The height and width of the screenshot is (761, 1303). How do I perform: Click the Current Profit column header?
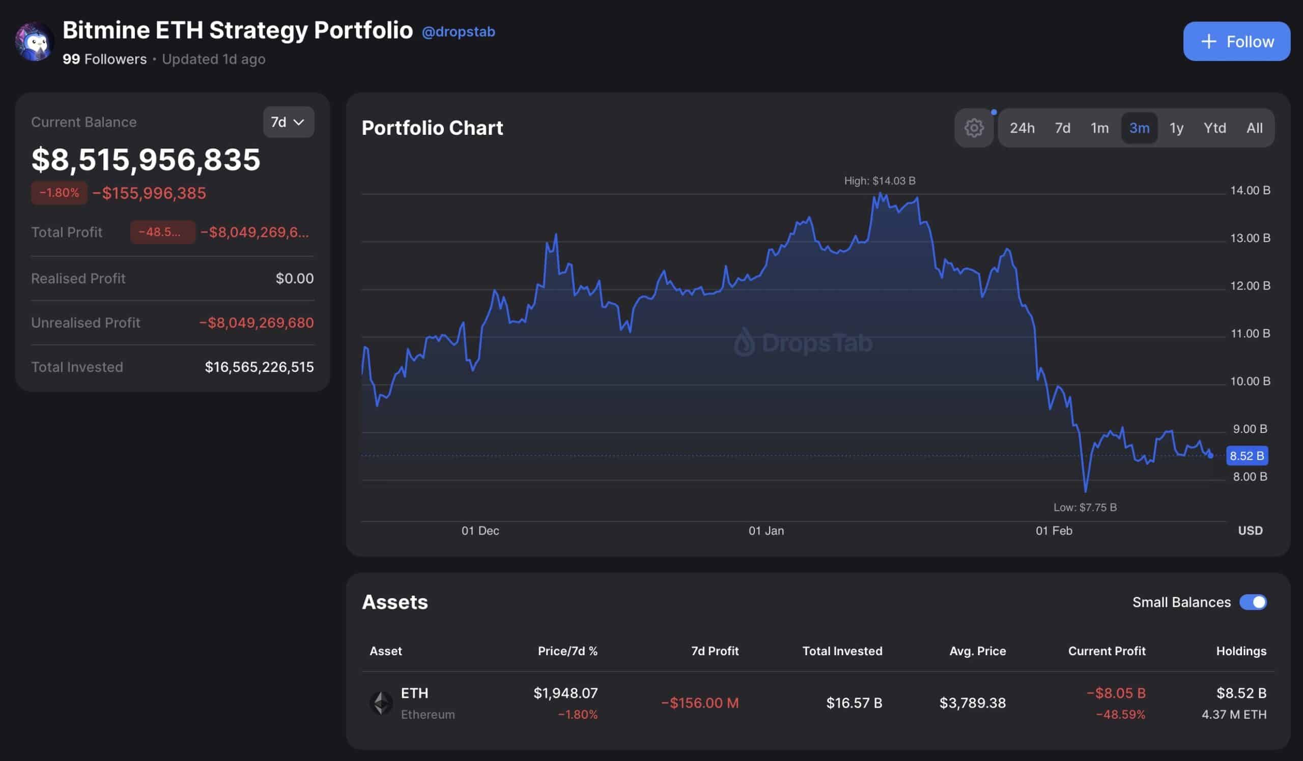1108,651
